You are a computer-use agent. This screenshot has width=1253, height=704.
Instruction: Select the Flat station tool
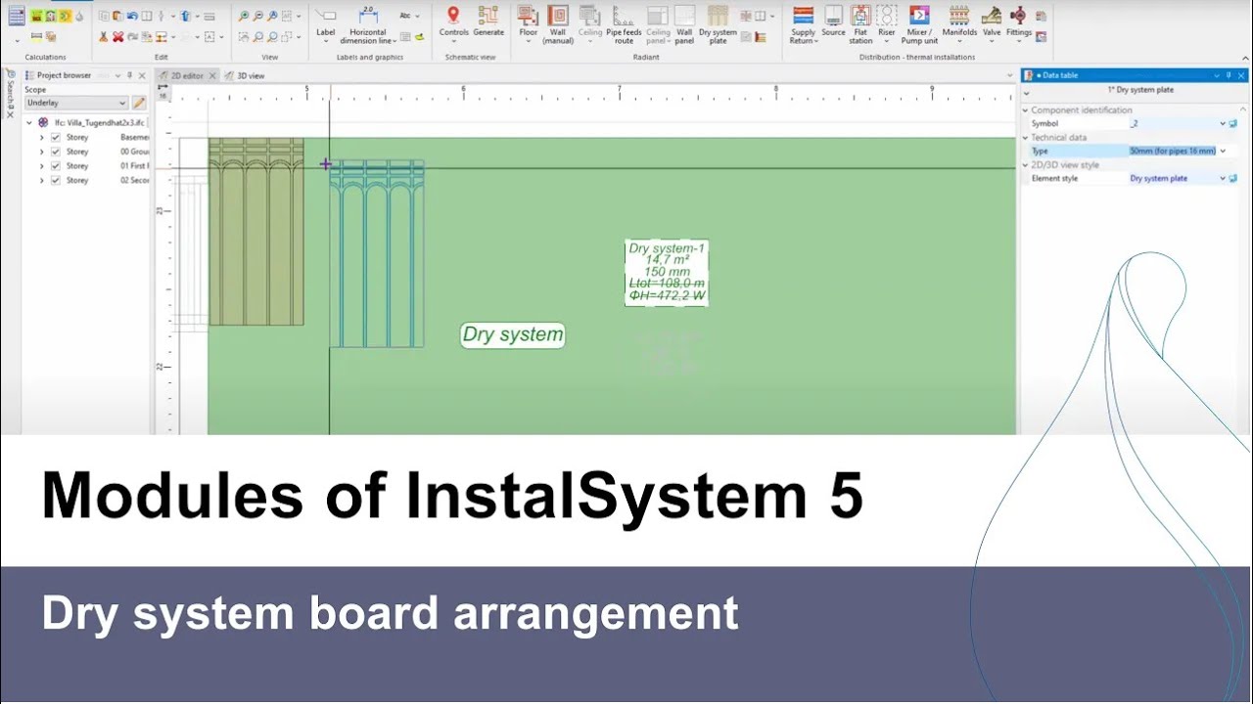pos(860,26)
